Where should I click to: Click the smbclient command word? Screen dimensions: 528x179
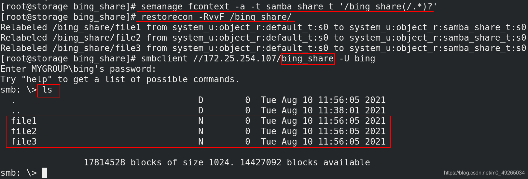[x=164, y=58]
